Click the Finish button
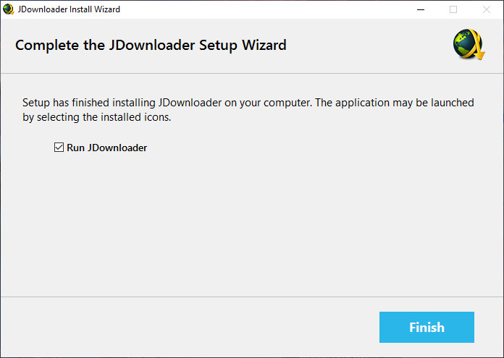Image resolution: width=504 pixels, height=358 pixels. coord(427,327)
